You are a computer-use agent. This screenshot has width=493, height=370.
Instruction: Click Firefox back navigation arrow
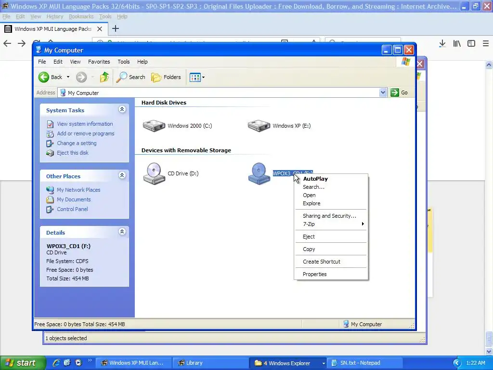(7, 43)
